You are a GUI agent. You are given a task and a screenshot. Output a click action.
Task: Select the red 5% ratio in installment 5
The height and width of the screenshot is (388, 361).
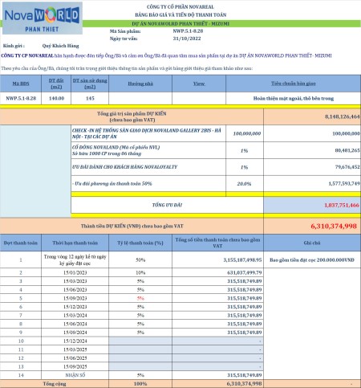pos(140,298)
